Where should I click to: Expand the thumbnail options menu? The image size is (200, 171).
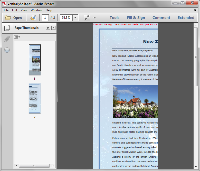(x=17, y=37)
